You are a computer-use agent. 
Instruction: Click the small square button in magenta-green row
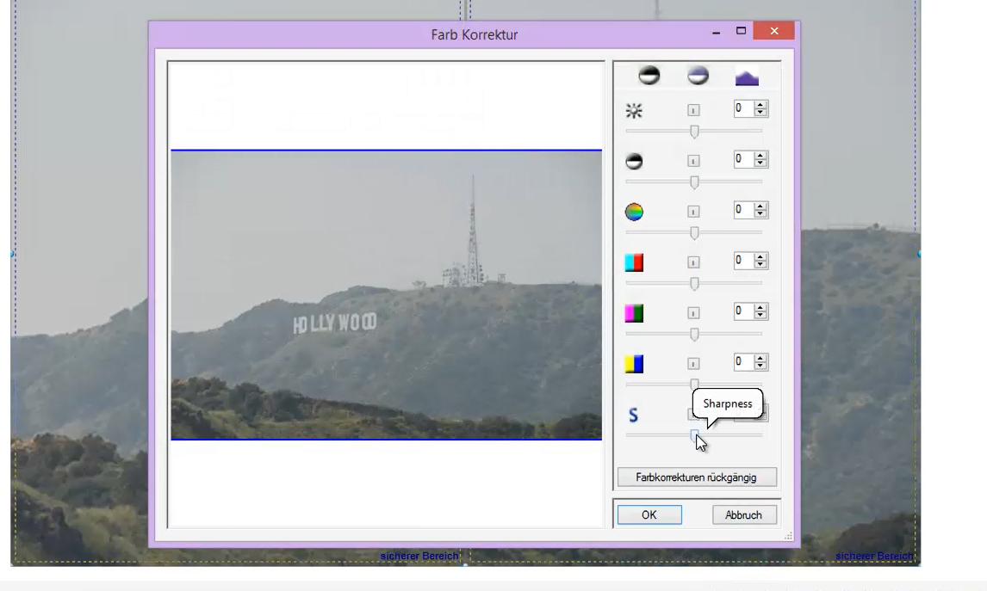click(x=693, y=312)
